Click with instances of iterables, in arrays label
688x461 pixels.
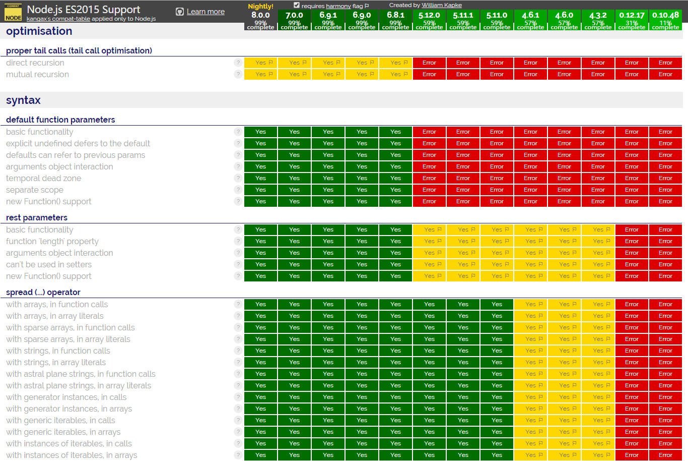pyautogui.click(x=72, y=455)
